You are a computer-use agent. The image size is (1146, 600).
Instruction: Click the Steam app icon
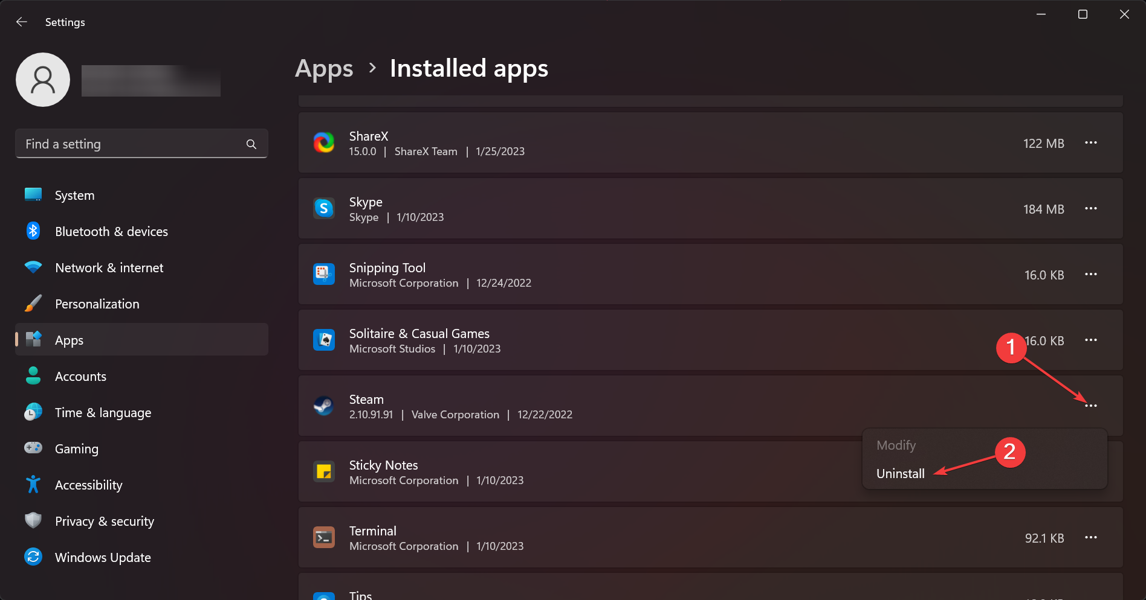324,406
